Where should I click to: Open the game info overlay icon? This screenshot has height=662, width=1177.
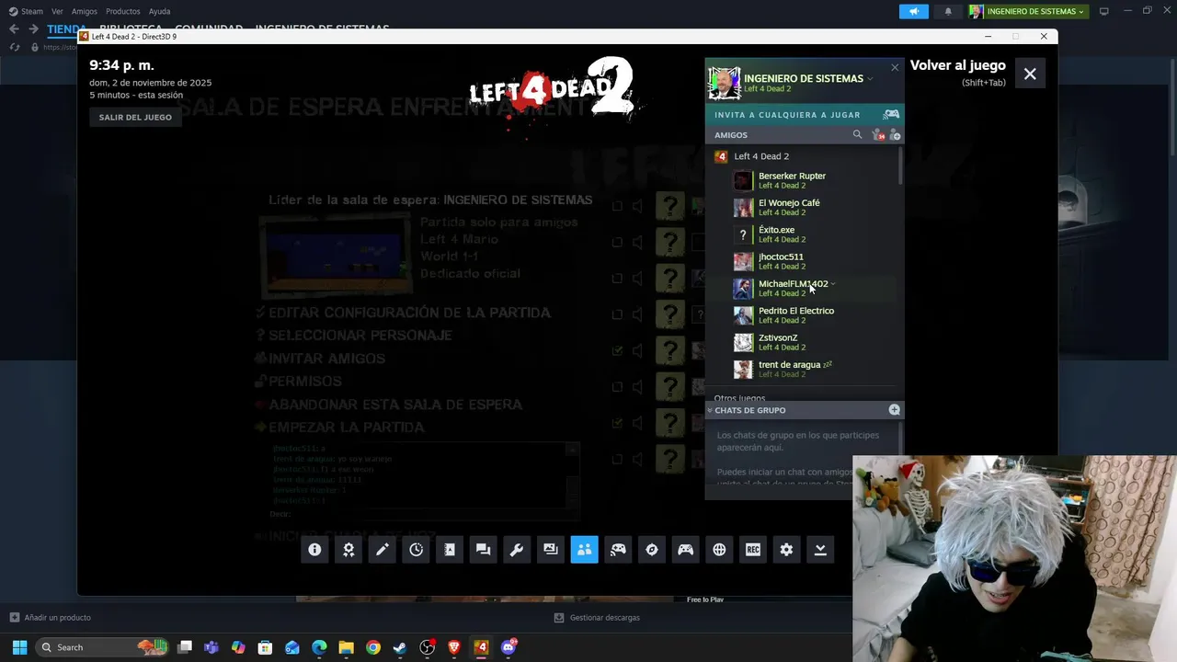314,550
